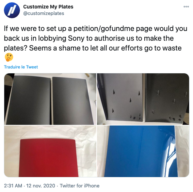193x192 pixels.
Task: Open the glossy blue plate photo
Action: click(143, 151)
